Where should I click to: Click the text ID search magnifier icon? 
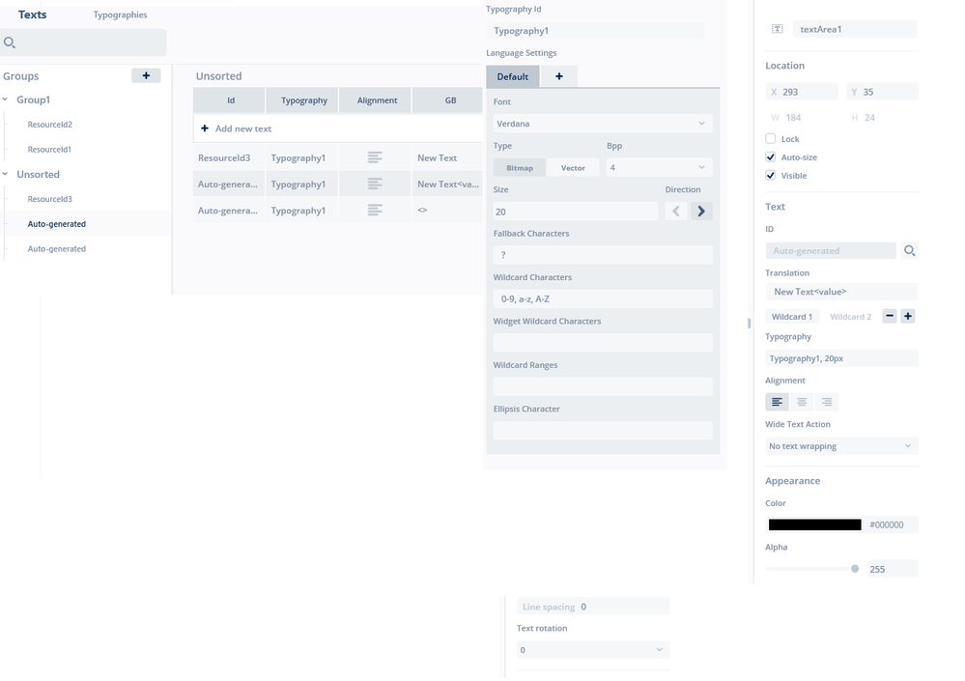909,250
